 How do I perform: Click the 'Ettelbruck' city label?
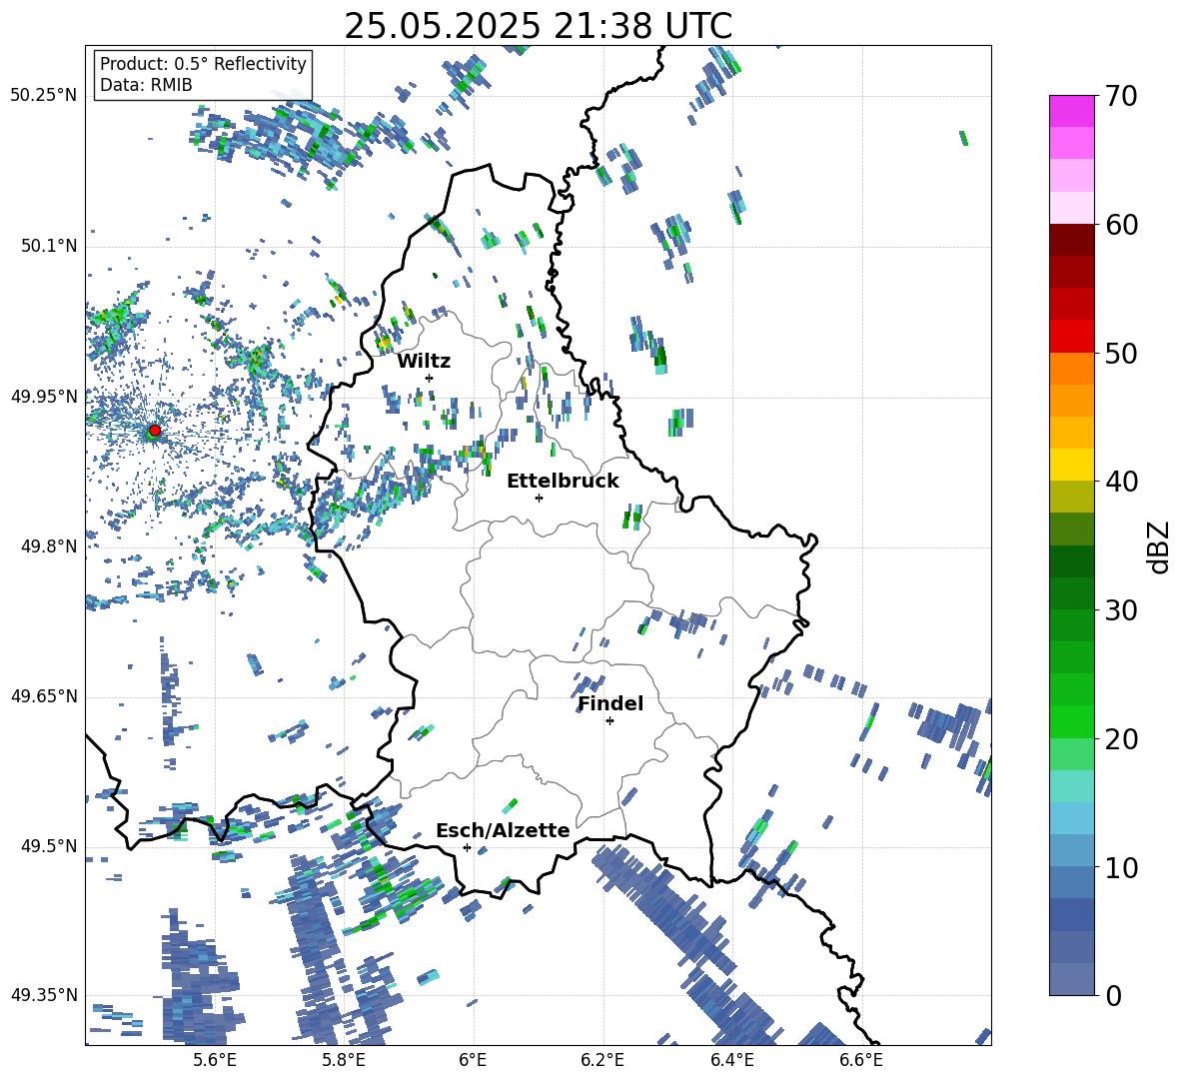pyautogui.click(x=563, y=482)
